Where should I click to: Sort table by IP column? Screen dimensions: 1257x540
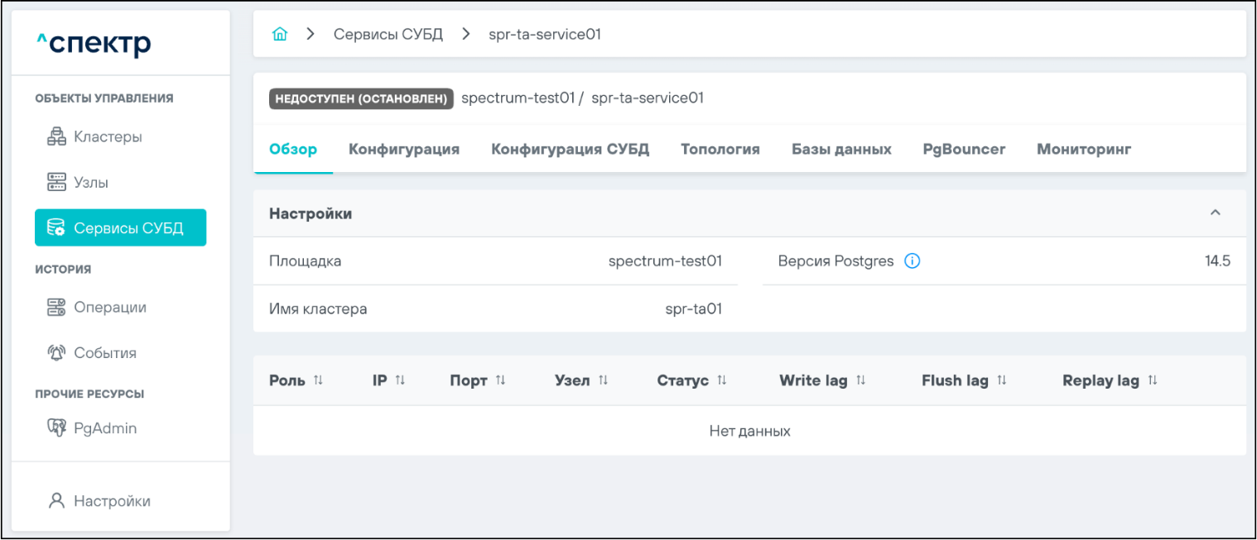tap(400, 380)
